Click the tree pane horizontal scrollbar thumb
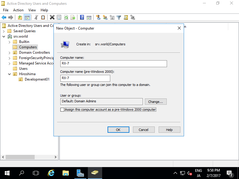The height and width of the screenshot is (179, 239). click(x=20, y=157)
